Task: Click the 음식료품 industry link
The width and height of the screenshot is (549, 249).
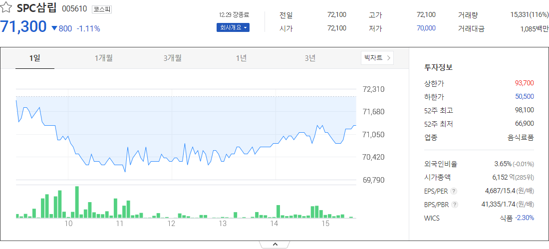Action: click(521, 138)
